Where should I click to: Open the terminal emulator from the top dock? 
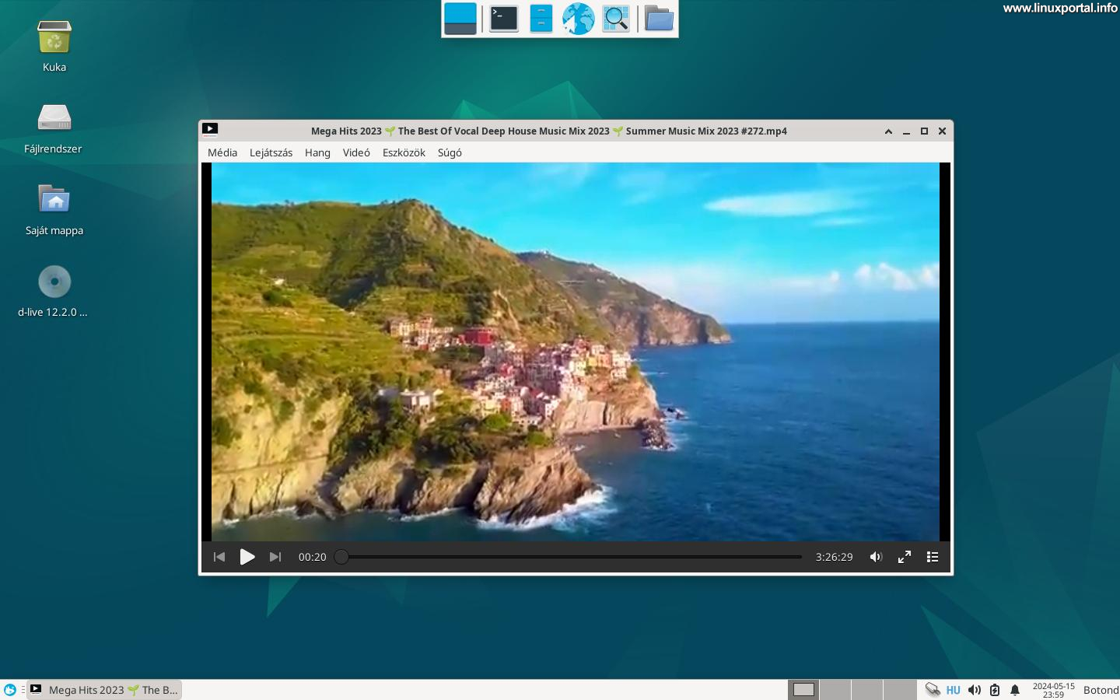coord(503,18)
